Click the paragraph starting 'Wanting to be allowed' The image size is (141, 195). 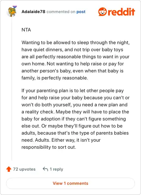click(x=75, y=60)
